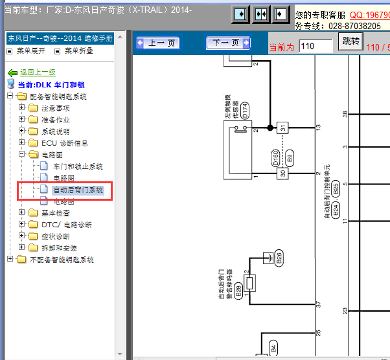Screen dimensions: 390x360
Task: Click the move-panel-right arrow button
Action: pos(240,14)
